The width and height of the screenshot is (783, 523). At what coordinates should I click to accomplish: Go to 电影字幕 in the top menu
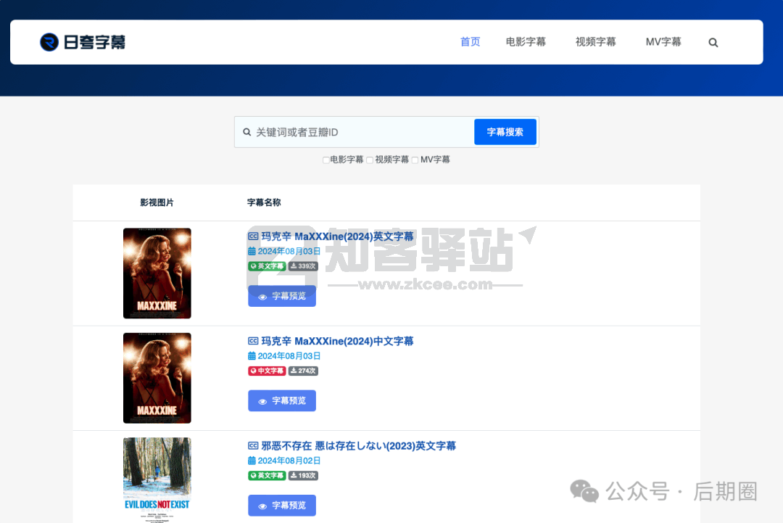[x=526, y=42]
